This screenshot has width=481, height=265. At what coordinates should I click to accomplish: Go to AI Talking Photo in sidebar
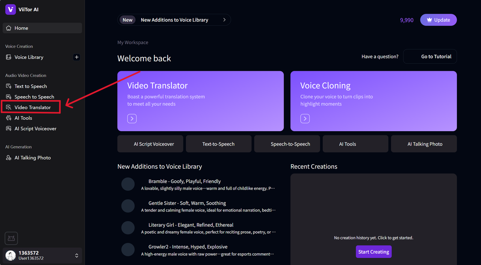click(32, 158)
